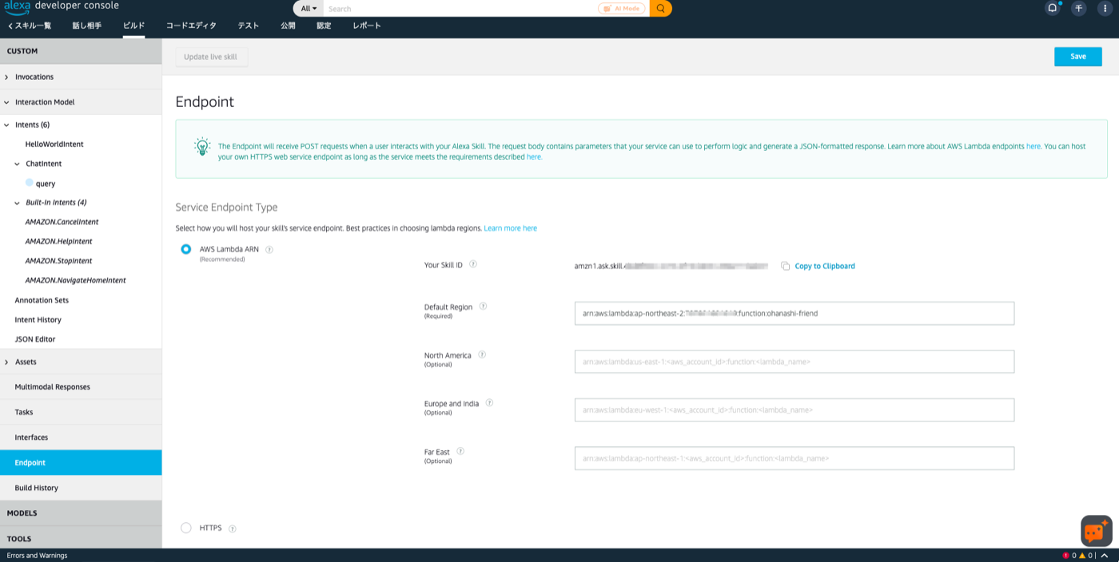1119x562 pixels.
Task: Click the lightbulb info icon
Action: (202, 146)
